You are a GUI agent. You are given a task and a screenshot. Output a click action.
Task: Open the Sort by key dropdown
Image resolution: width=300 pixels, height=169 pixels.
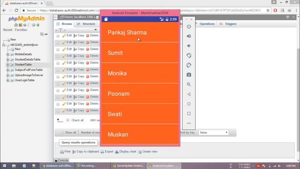click(x=214, y=132)
